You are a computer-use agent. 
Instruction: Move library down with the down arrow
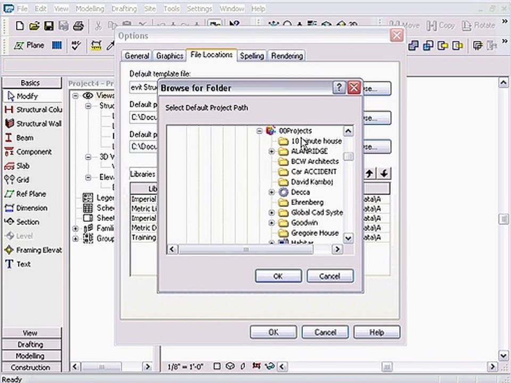click(384, 173)
